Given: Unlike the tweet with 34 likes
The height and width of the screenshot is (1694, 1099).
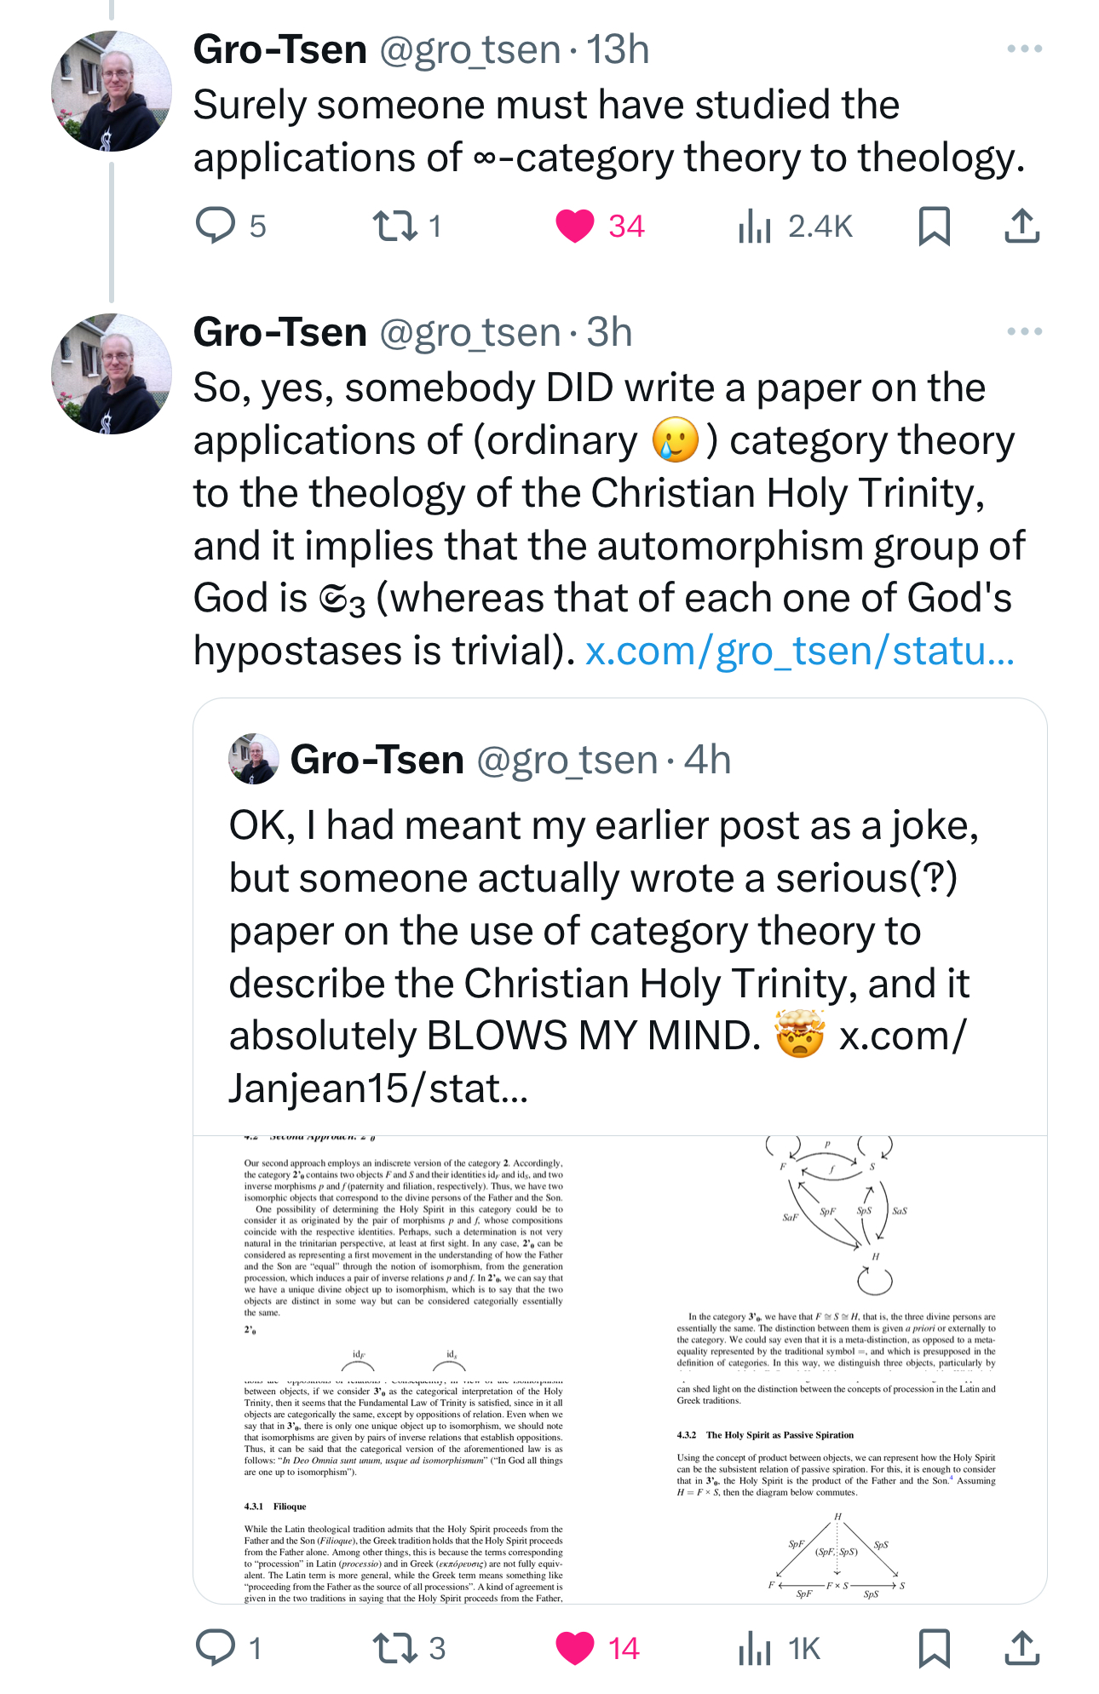Looking at the screenshot, I should coord(575,227).
